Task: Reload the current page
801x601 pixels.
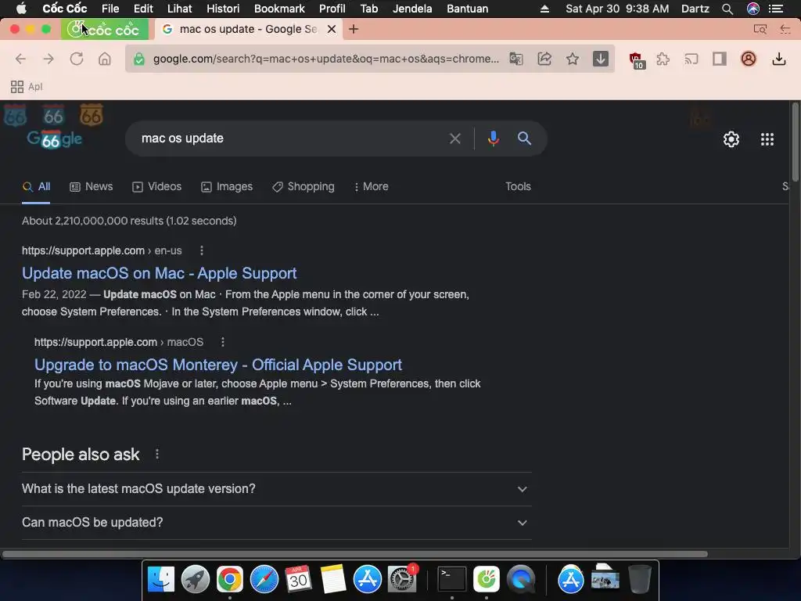Action: [x=77, y=59]
